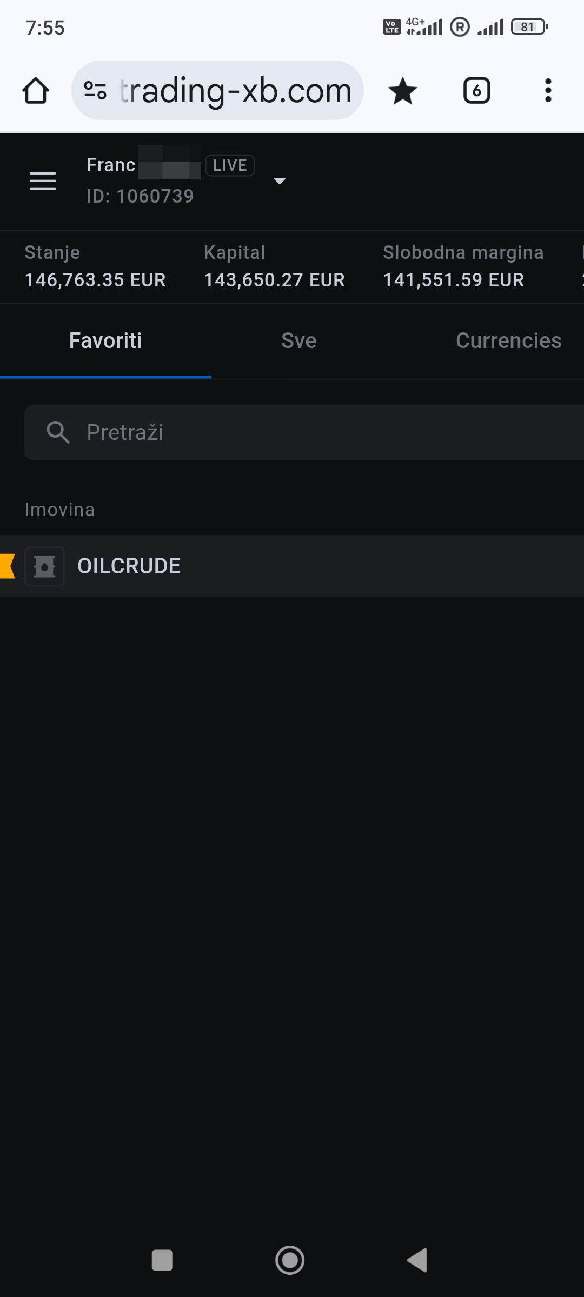
Task: Open the OILCRUDE asset row
Action: tap(324, 566)
